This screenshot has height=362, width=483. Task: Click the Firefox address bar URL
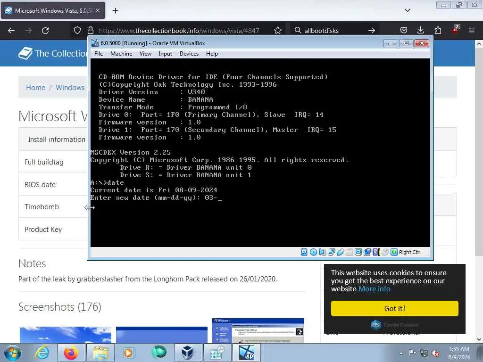point(179,31)
